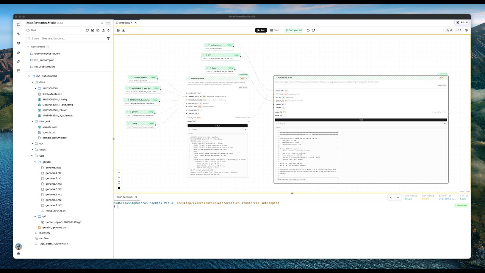Zoom in on the flow canvas
485x273 pixels.
click(x=119, y=172)
